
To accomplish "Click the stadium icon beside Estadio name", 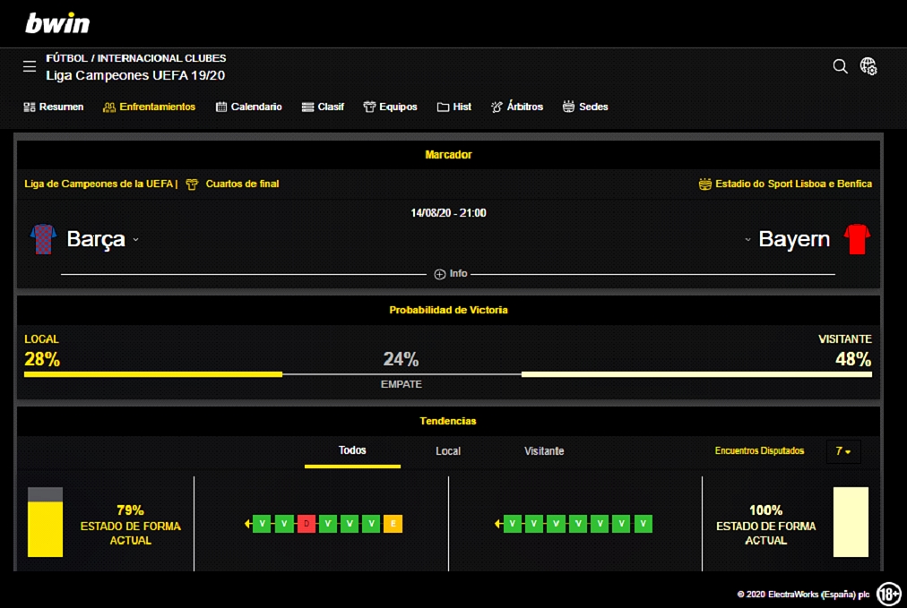I will point(705,184).
